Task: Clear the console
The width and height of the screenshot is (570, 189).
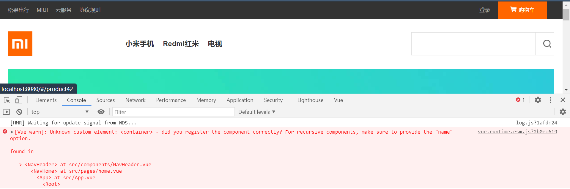Action: (x=19, y=112)
